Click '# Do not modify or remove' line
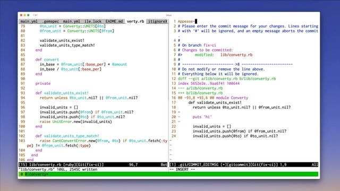Viewport: 340px width, 191px height. tap(222, 69)
